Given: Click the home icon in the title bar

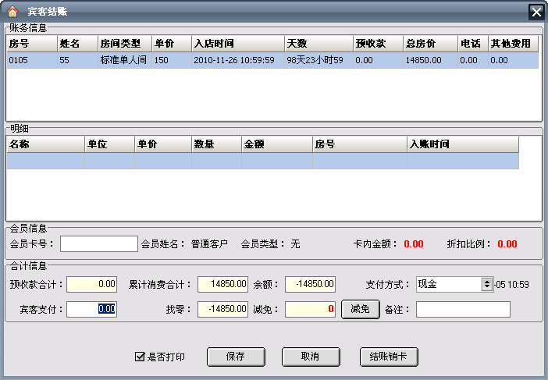Looking at the screenshot, I should pyautogui.click(x=12, y=12).
